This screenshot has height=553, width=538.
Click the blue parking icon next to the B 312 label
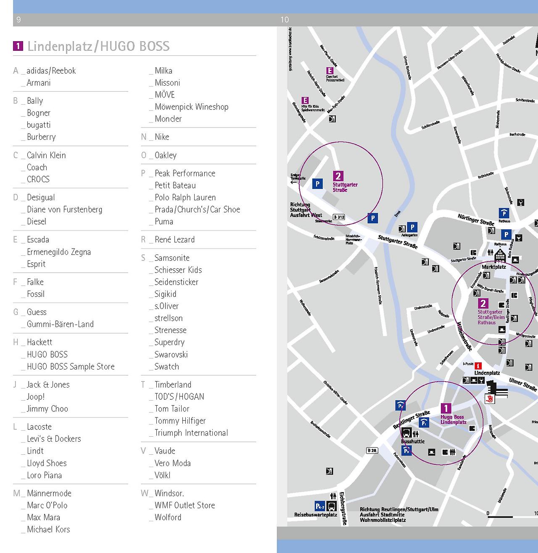tap(372, 218)
